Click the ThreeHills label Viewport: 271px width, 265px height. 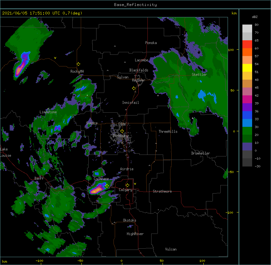coord(168,132)
